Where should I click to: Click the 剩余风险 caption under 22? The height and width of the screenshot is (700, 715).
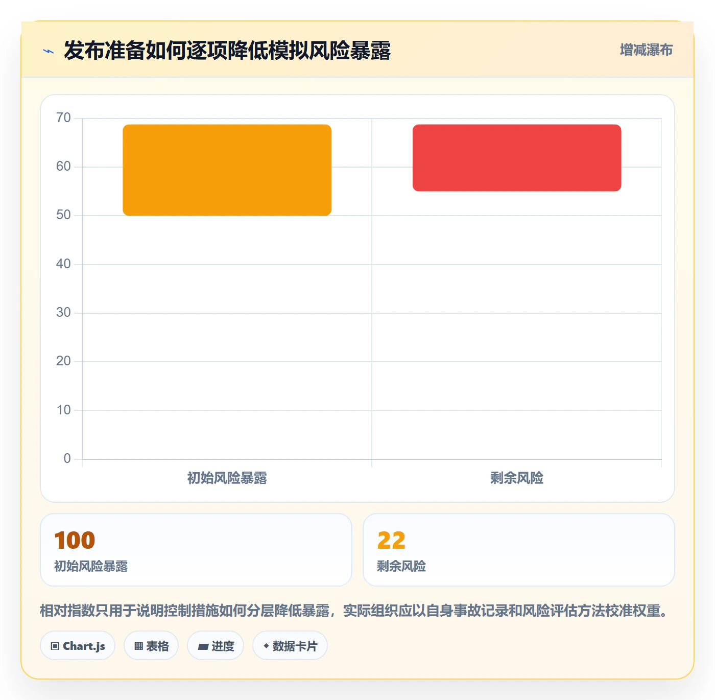[x=401, y=566]
